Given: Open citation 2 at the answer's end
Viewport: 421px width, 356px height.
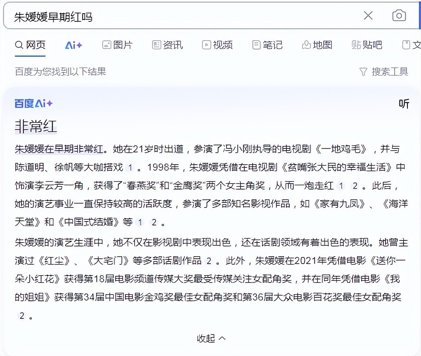Looking at the screenshot, I should [22, 316].
